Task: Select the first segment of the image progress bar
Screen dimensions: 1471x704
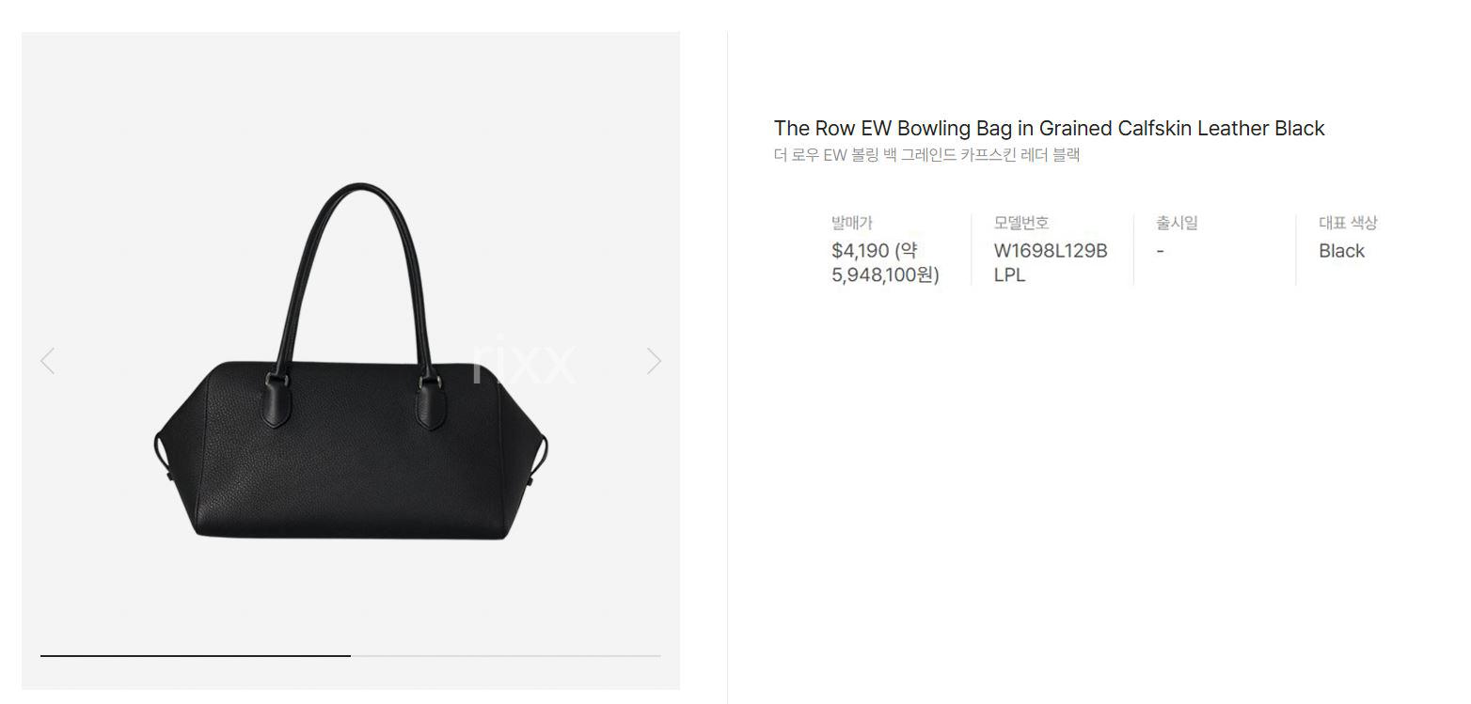Action: (196, 655)
